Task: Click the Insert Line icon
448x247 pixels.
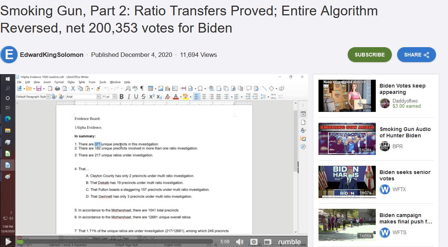Action: click(265, 89)
